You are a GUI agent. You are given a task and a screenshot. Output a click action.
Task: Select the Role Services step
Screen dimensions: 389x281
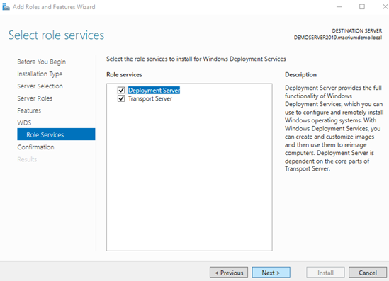click(x=56, y=134)
